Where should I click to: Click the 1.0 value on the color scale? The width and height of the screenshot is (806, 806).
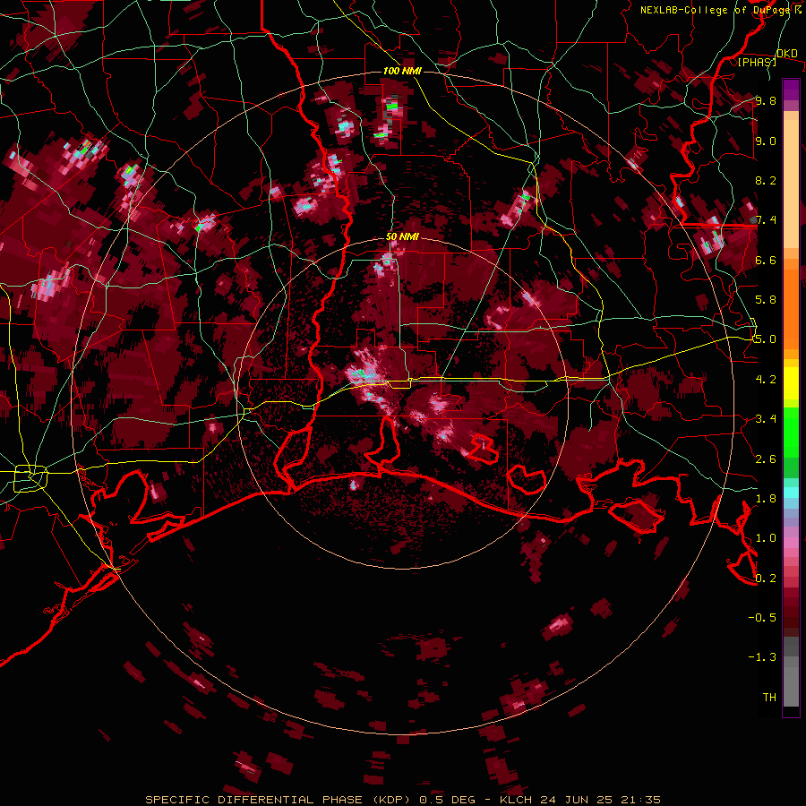(x=766, y=537)
